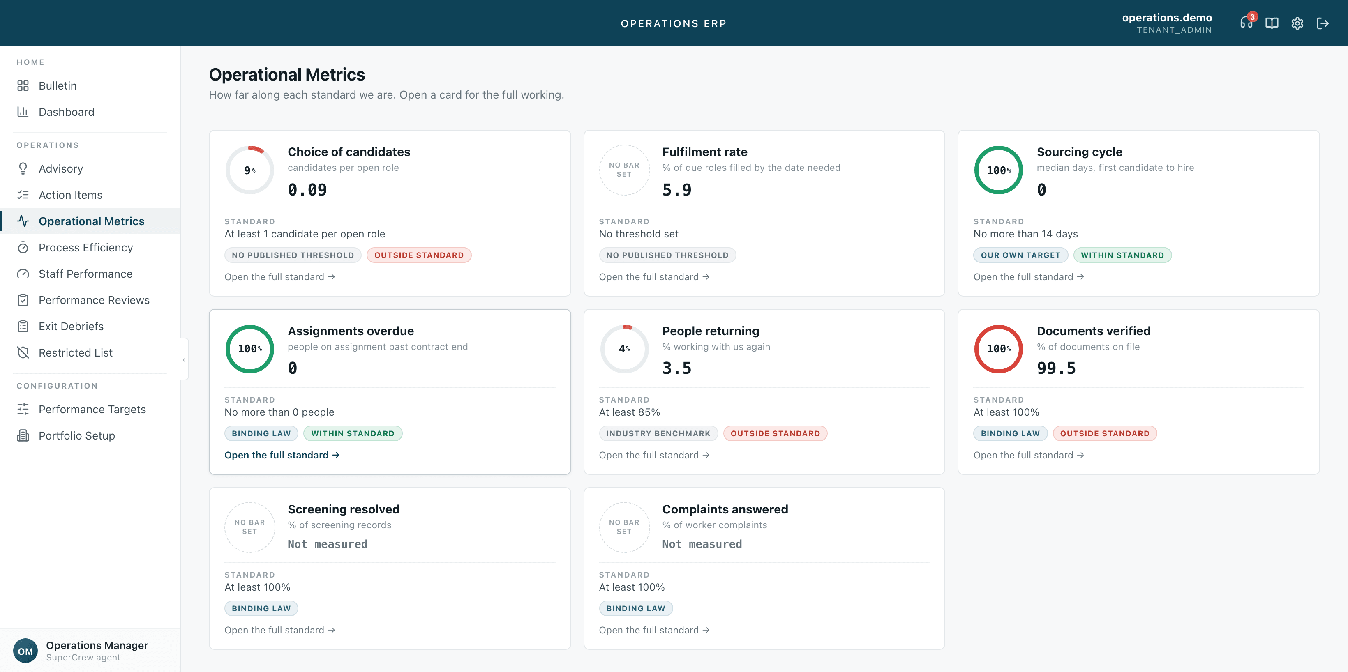The height and width of the screenshot is (672, 1348).
Task: Click the Action Items checklist icon
Action: pos(23,195)
